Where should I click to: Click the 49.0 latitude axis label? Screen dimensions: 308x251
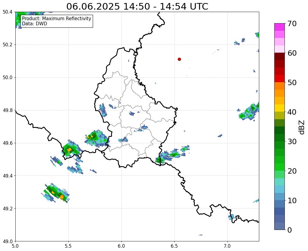point(8,241)
